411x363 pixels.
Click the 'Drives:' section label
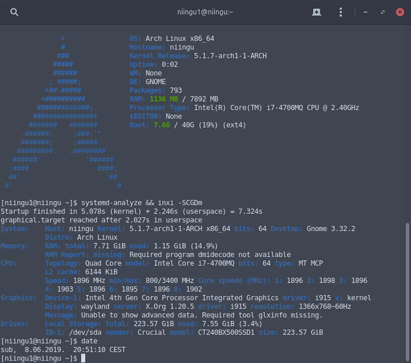click(x=14, y=324)
